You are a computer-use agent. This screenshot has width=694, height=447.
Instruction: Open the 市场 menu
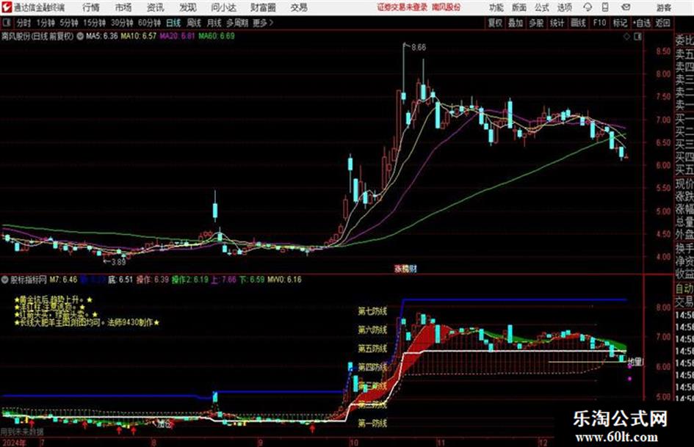click(x=123, y=7)
